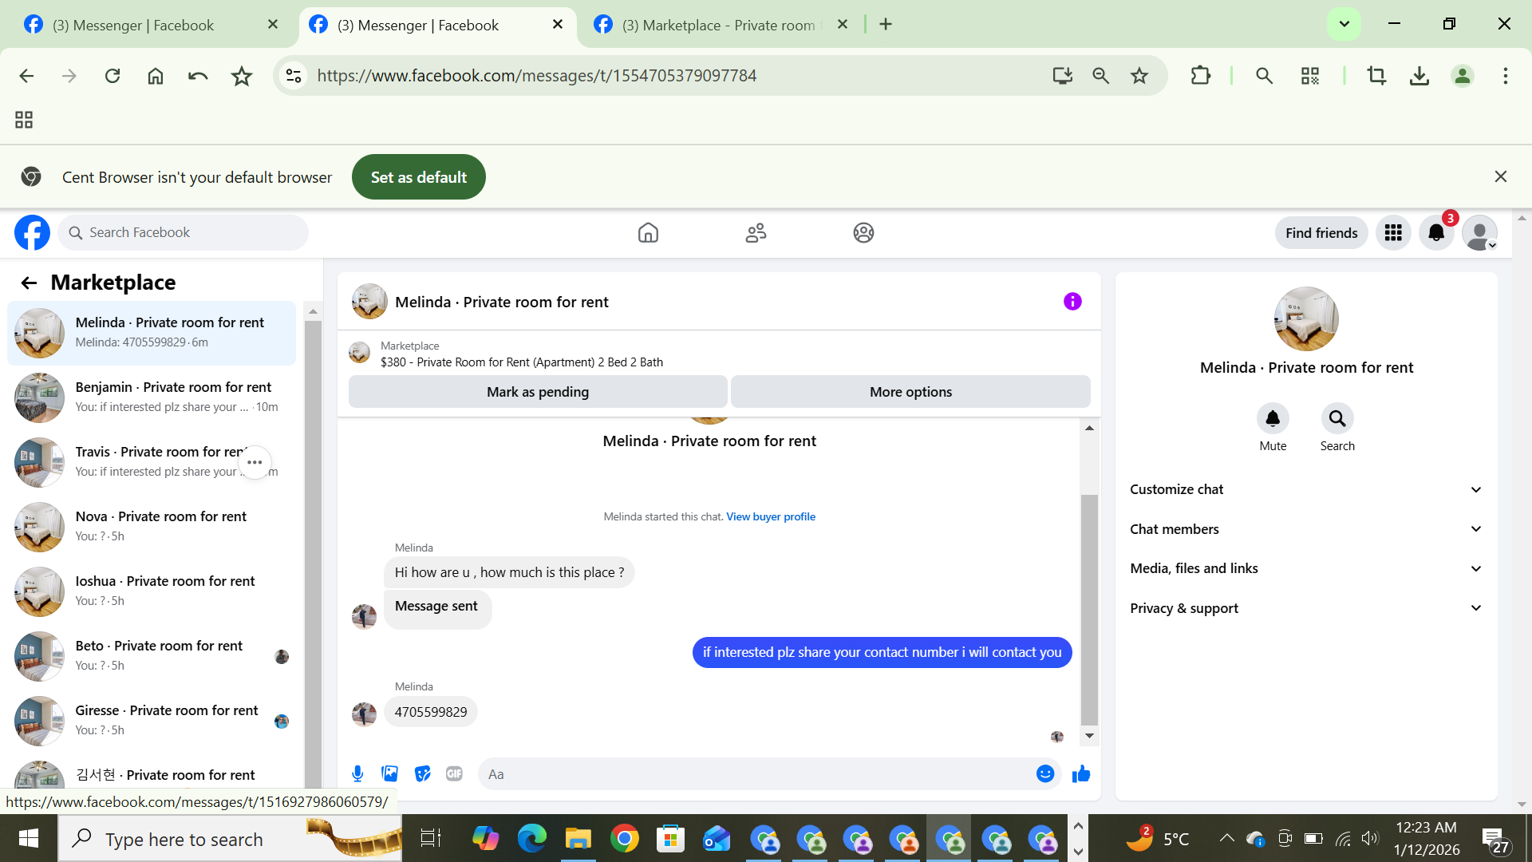Open the tab search dropdown arrow
1532x862 pixels.
point(1344,24)
